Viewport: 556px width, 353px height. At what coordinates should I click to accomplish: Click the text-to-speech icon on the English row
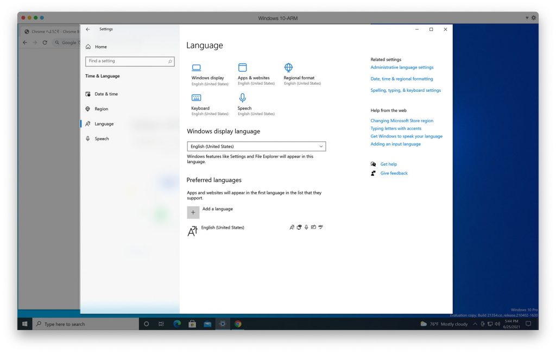(299, 228)
